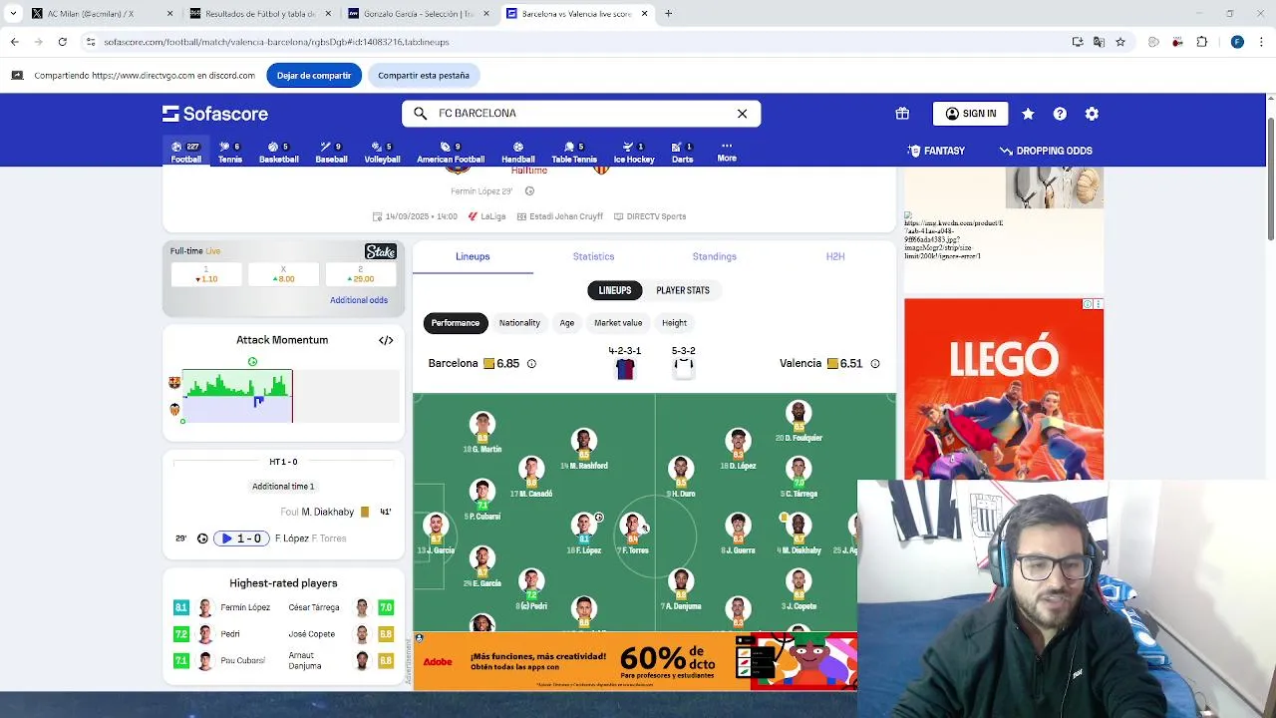Switch to the Statistics tab
Viewport: 1276px width, 718px height.
point(593,256)
